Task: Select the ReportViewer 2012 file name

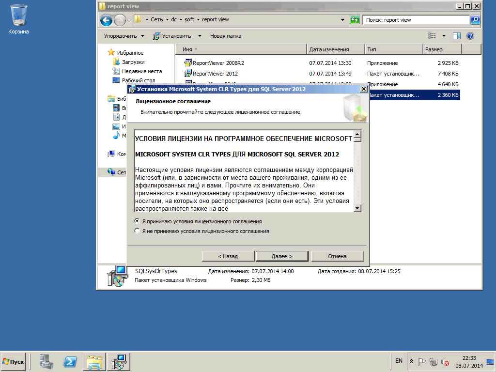Action: point(215,74)
